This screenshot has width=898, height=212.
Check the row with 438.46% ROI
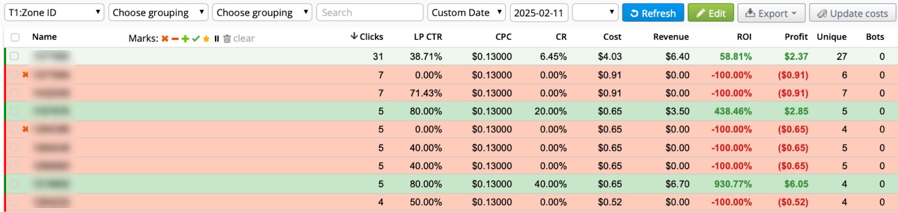point(15,111)
